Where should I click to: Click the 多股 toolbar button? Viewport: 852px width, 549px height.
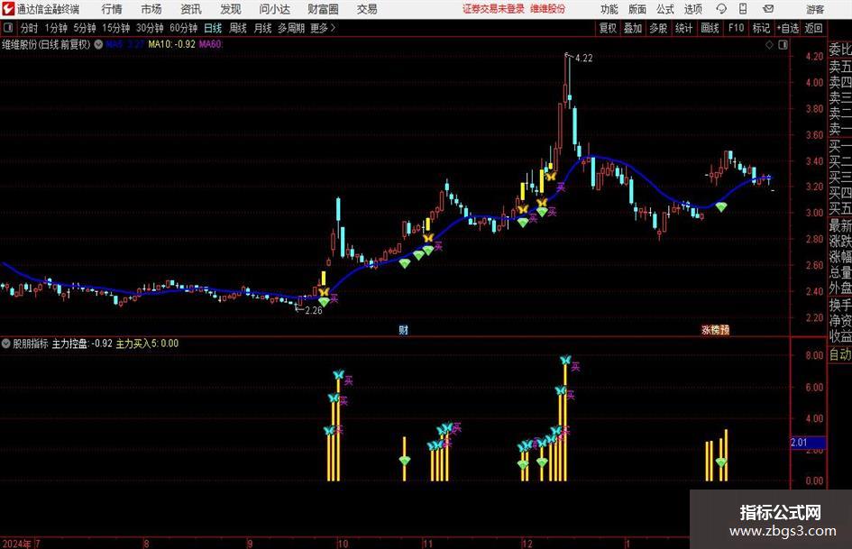[658, 28]
